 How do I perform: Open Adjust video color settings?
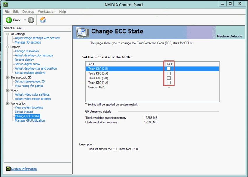coord(32,94)
